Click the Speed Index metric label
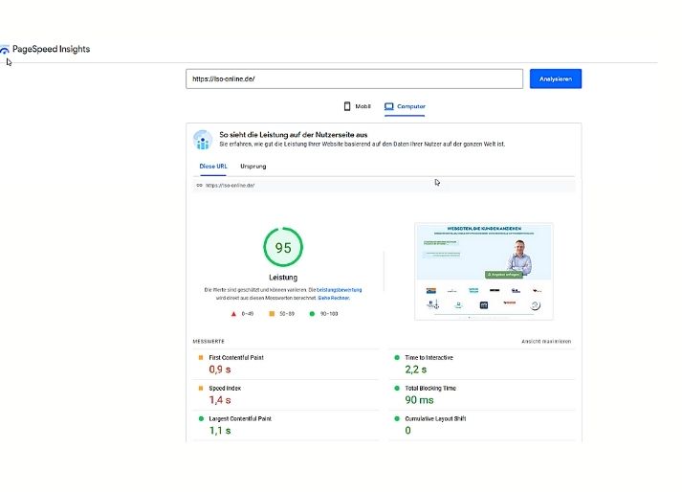Screen dimensions: 682x492 click(225, 388)
